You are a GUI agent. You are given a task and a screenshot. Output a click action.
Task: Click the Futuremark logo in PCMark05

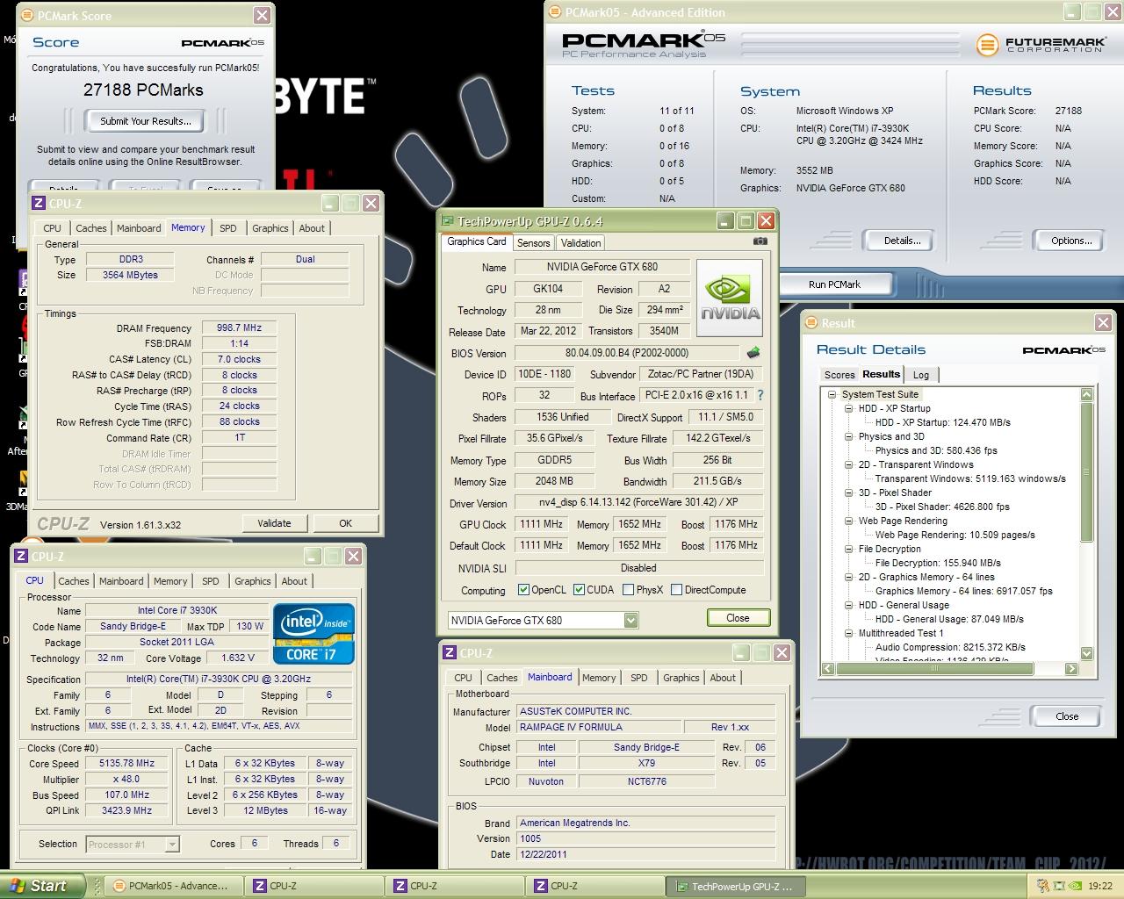click(x=1040, y=44)
